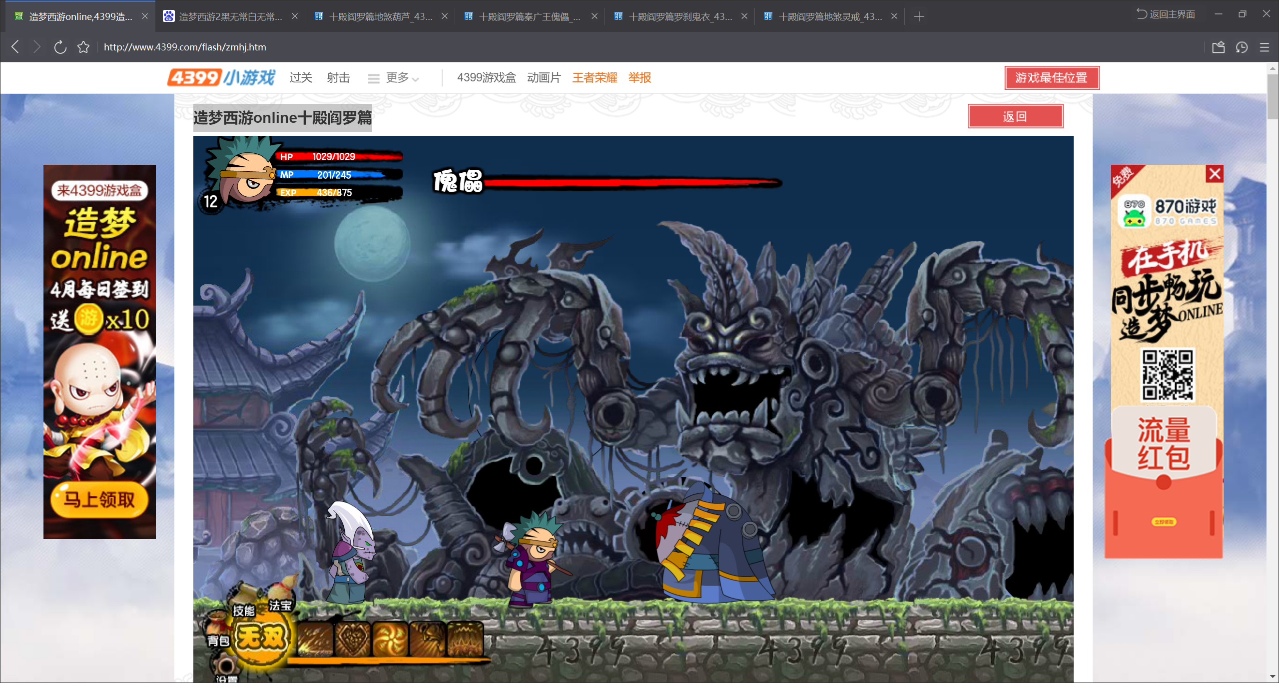Screen dimensions: 1279x683
Task: Click the 造梦西游online十殿阎罗篇 heading text
Action: click(x=283, y=118)
